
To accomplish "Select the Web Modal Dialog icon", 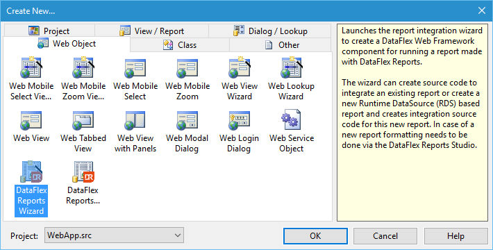I will point(187,120).
